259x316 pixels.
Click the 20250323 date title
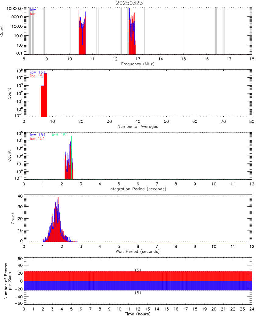(x=129, y=3)
